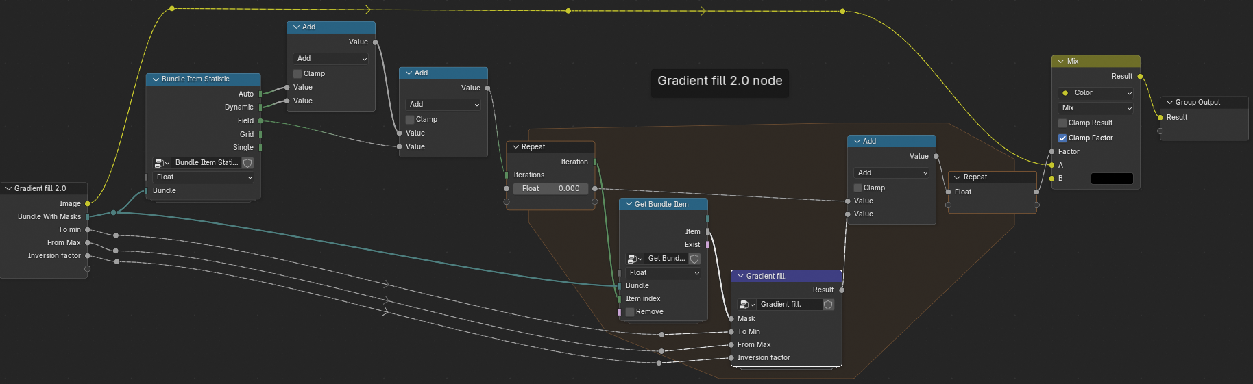Click the Result input socket on Group Output

(x=1160, y=117)
